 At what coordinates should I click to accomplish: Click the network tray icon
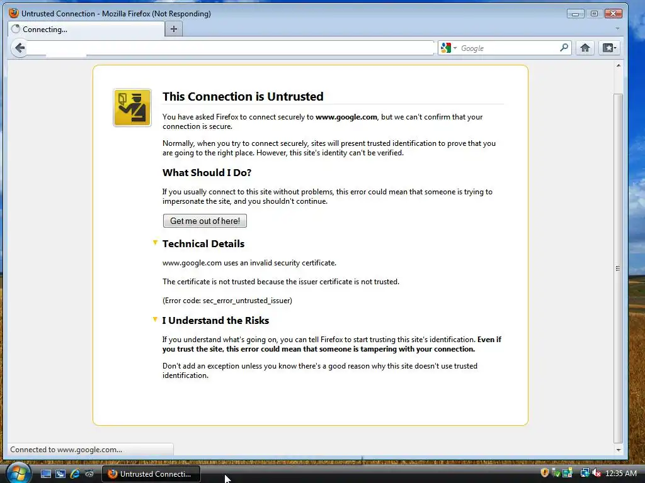pyautogui.click(x=585, y=473)
